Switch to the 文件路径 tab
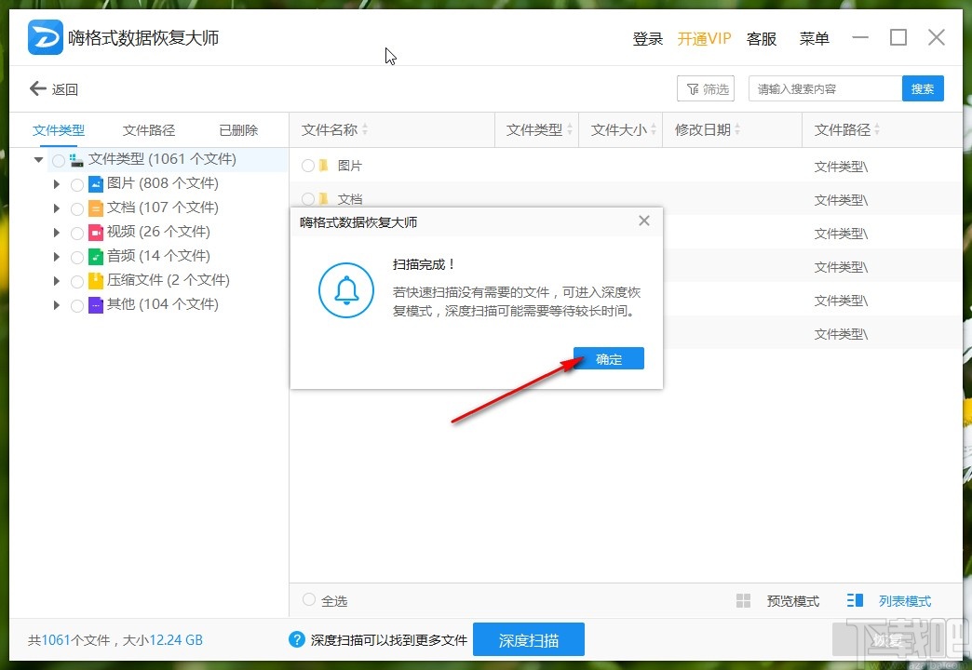Viewport: 972px width, 670px height. point(149,130)
